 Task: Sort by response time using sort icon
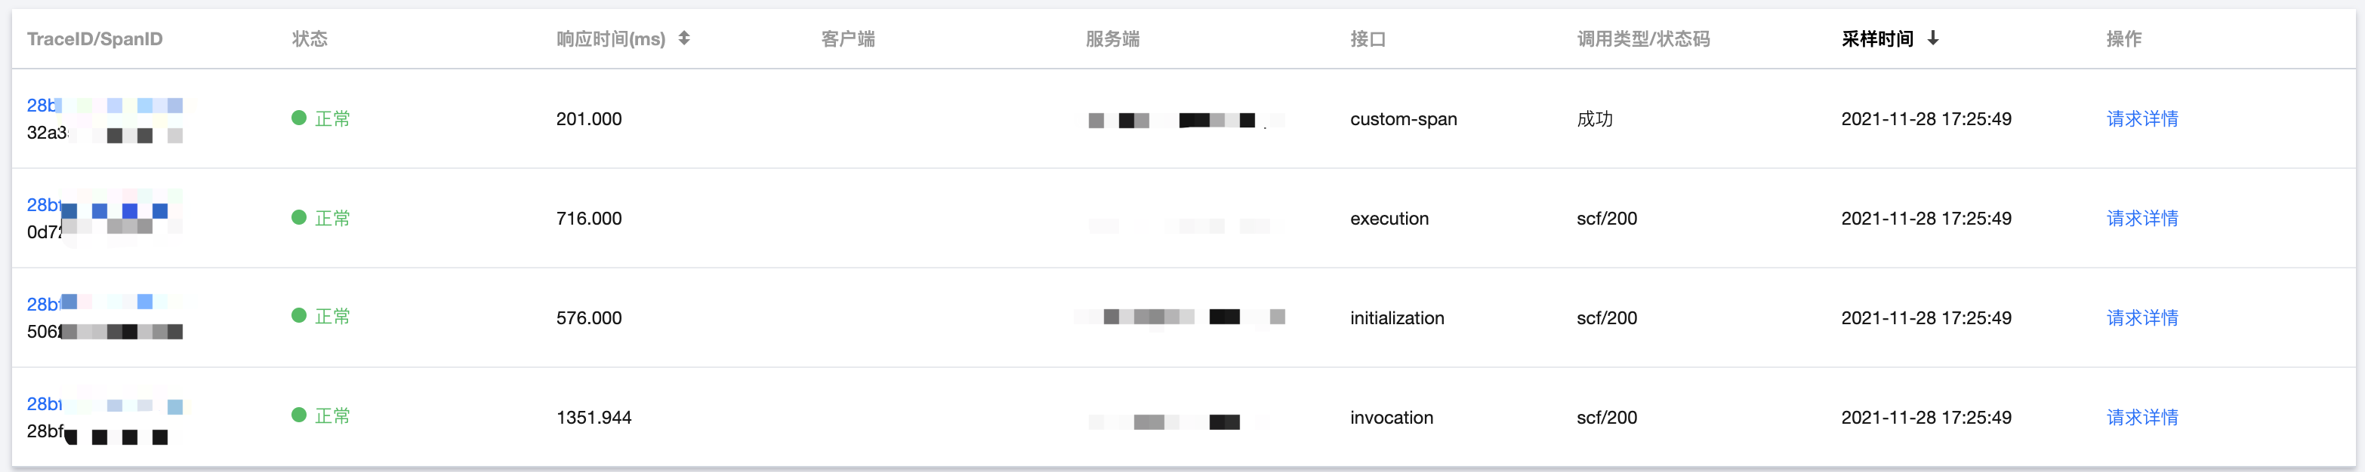(684, 38)
